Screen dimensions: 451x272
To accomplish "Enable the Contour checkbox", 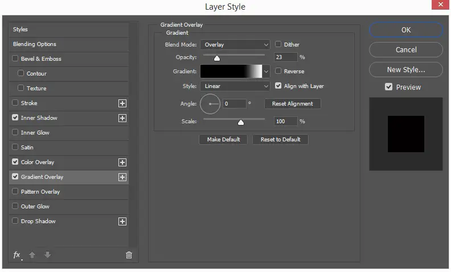I will [20, 73].
